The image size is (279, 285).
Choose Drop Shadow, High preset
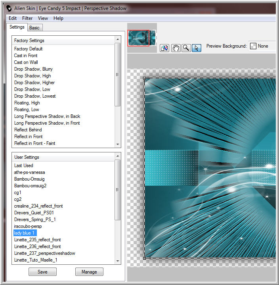32,76
